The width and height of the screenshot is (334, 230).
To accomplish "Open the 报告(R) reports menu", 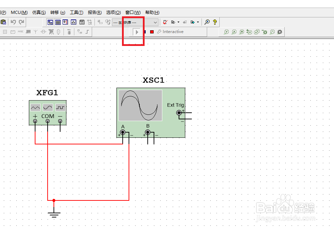I will (x=95, y=13).
